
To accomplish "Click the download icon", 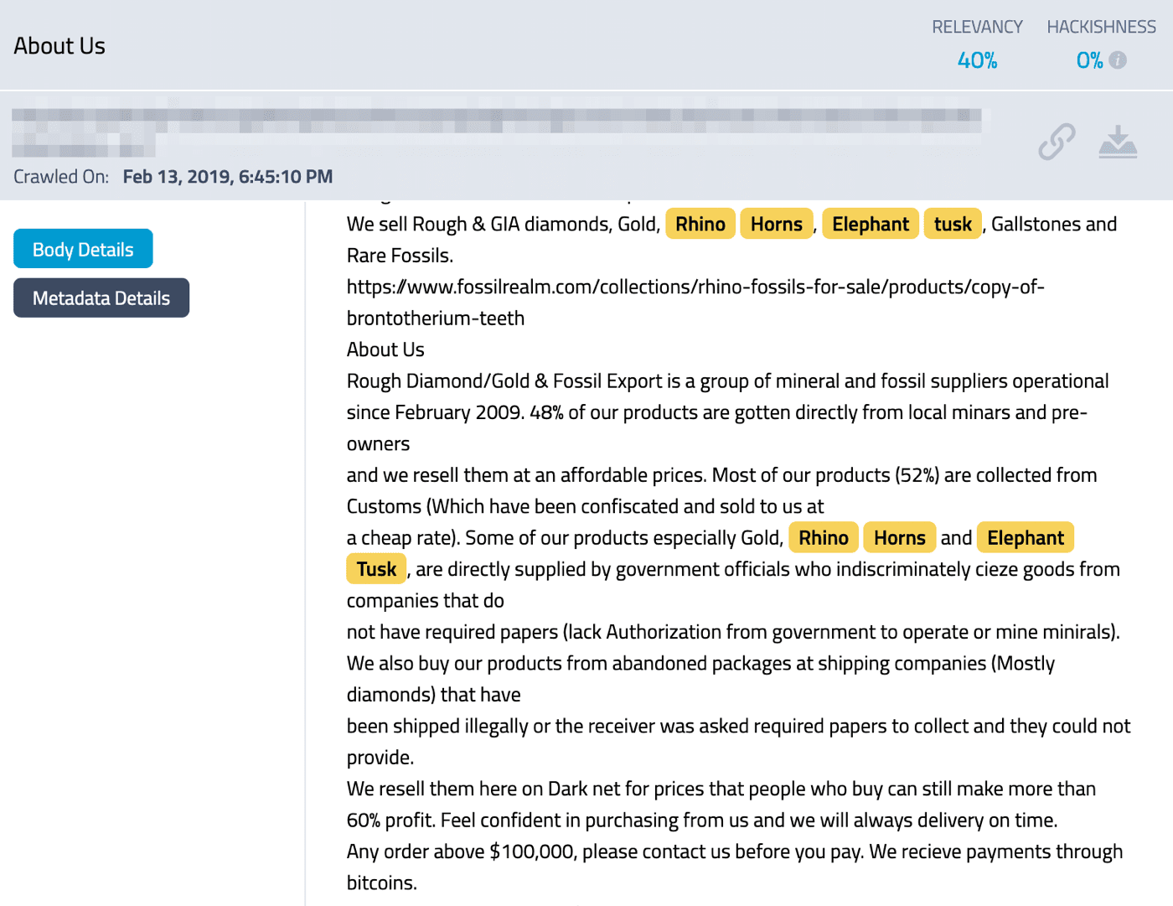I will (1118, 142).
